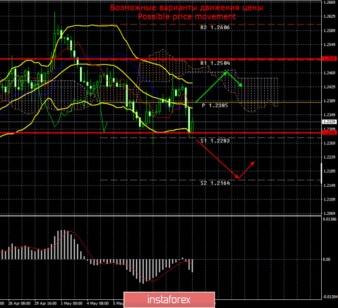Click the R2 1.2606 resistance label

(x=215, y=27)
